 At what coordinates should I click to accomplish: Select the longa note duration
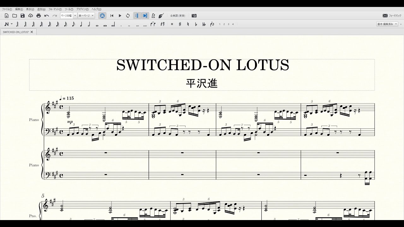click(x=113, y=24)
